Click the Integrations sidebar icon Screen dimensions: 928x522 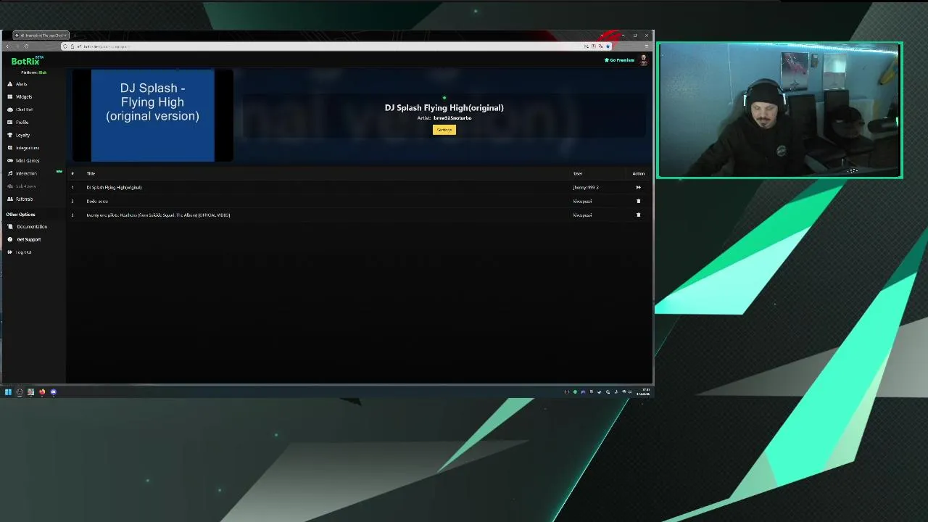(10, 148)
